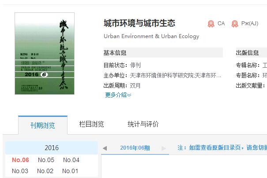This screenshot has width=267, height=178.
Task: Click the 主办单位 label
Action: point(116,75)
